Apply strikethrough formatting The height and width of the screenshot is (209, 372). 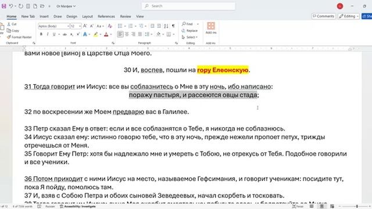coord(65,34)
